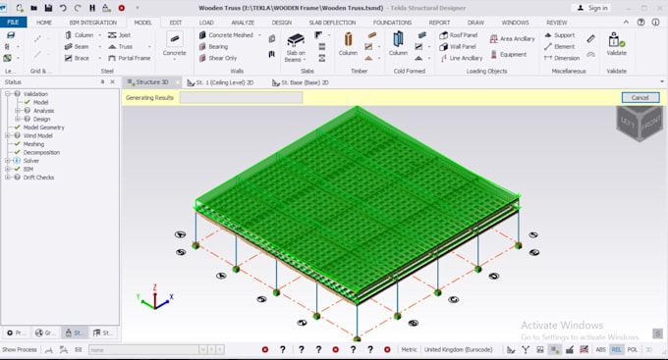Toggle ABS coordinate mode
The width and height of the screenshot is (668, 360).
[x=600, y=350]
